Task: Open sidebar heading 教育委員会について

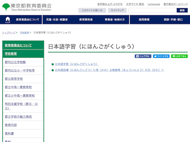Action: point(18,45)
